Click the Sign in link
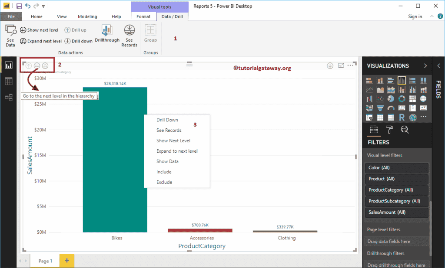Screen dimensions: 445x268 point(415,16)
